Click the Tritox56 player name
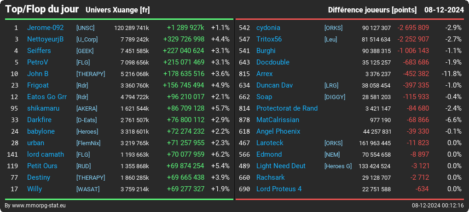The height and width of the screenshot is (212, 469). [269, 39]
